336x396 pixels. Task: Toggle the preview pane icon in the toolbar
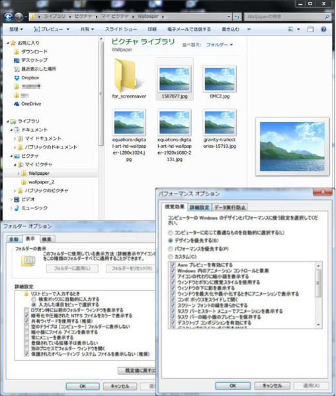[x=310, y=29]
